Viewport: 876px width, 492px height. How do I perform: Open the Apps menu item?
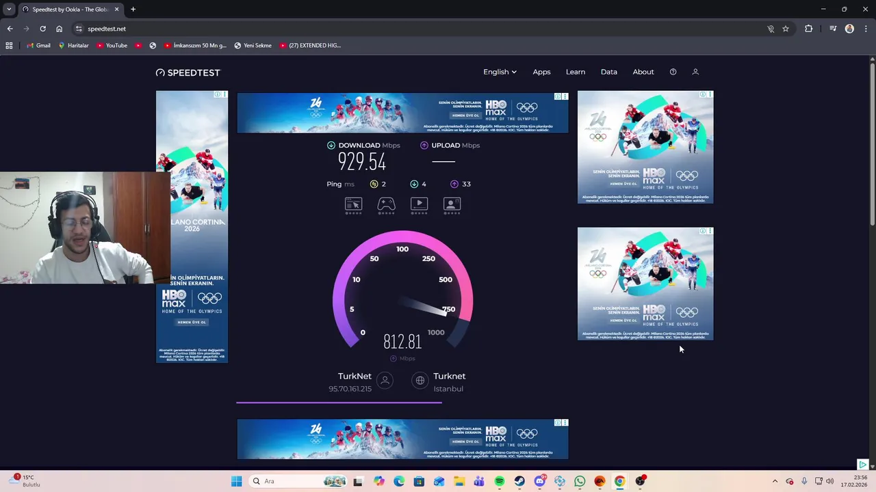[541, 72]
